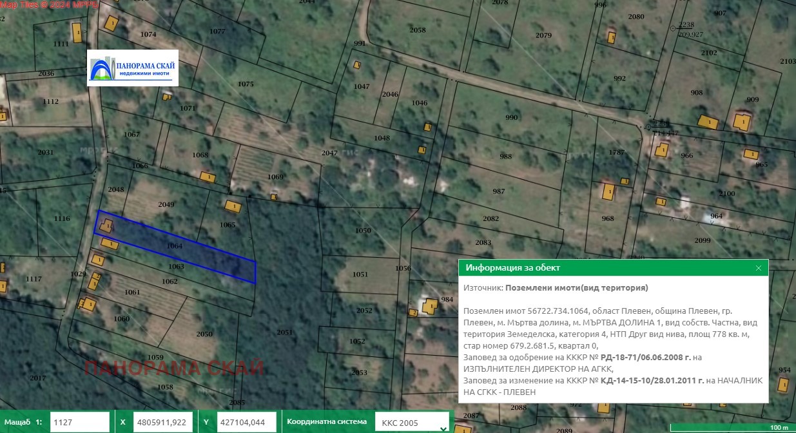
Task: Select the building icon in parcel 984
Action: [x=429, y=306]
